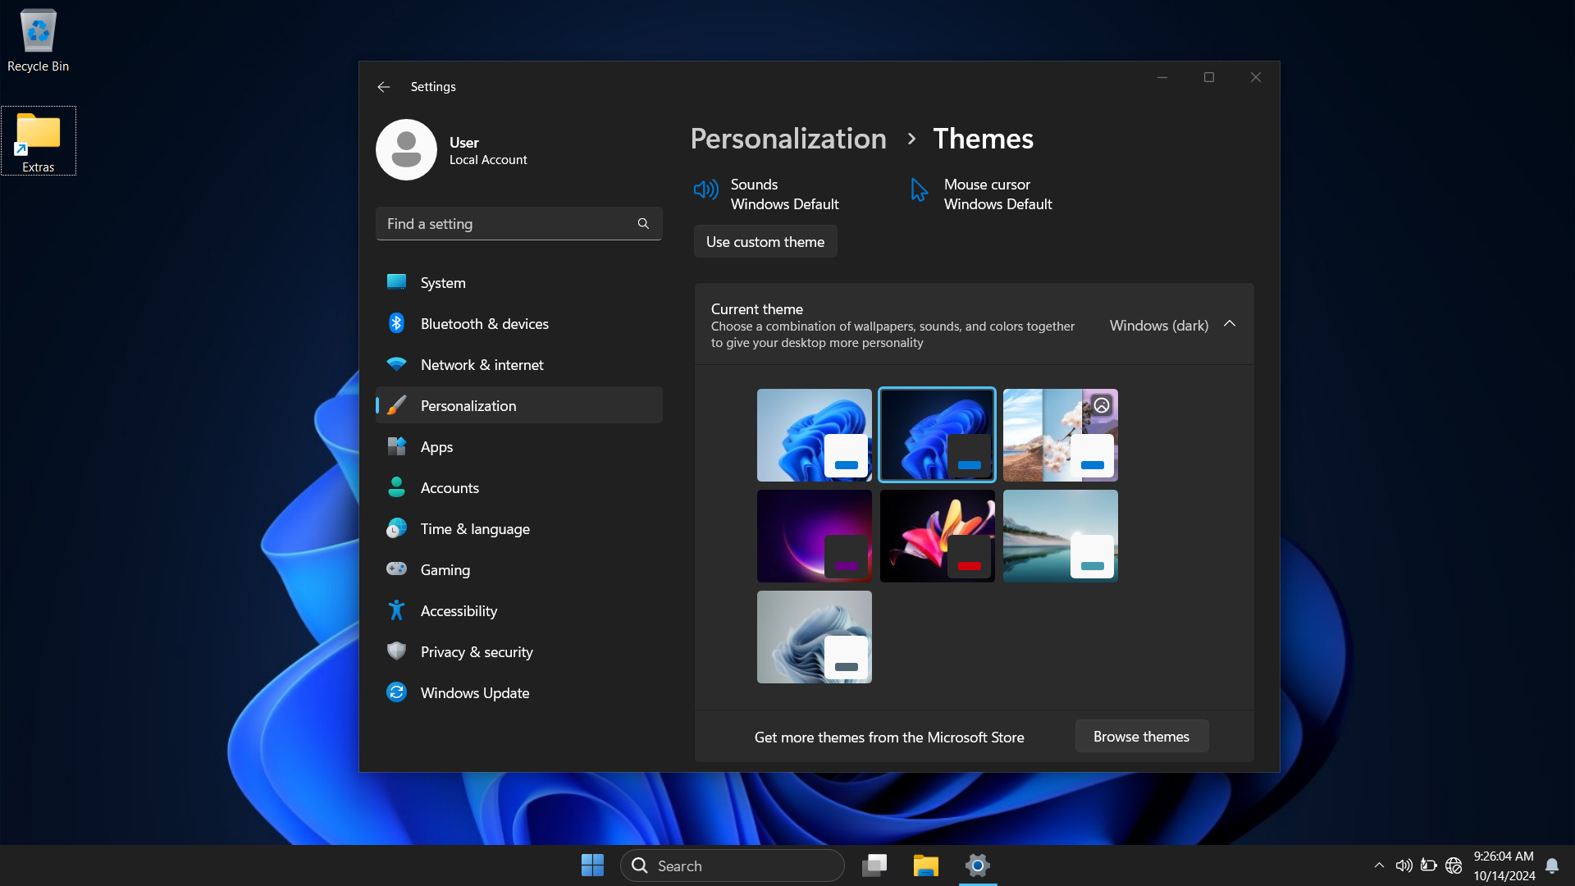Click Browse themes button
Screen dimensions: 1575x886
click(x=1141, y=736)
